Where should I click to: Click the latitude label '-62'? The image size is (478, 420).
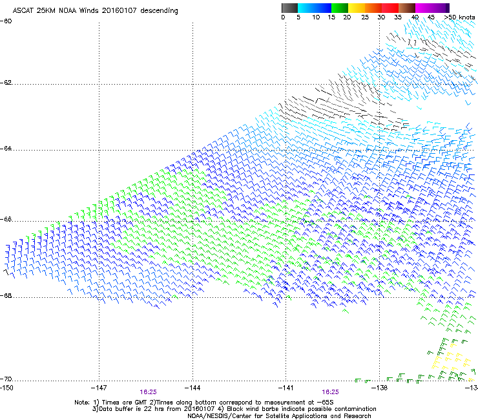pyautogui.click(x=6, y=82)
